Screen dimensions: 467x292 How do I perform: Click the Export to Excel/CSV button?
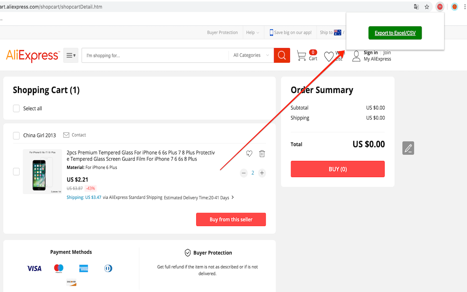click(395, 33)
